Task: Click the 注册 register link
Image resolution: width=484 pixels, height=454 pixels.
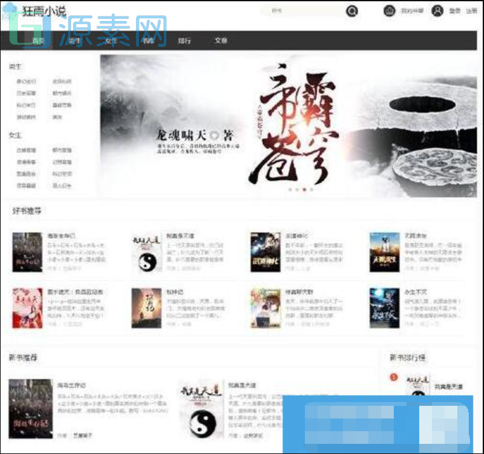Action: 471,11
